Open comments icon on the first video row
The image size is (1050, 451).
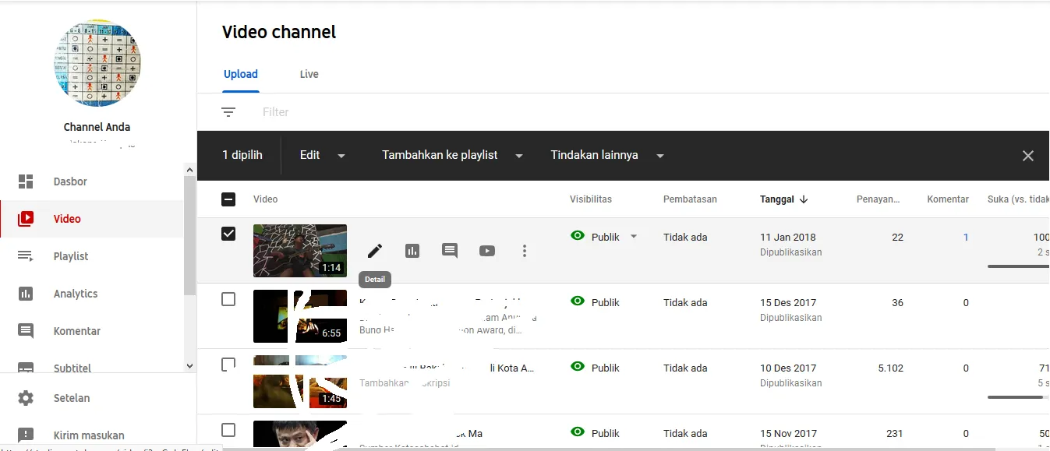[x=450, y=251]
